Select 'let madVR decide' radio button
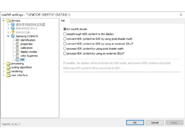This screenshot has width=185, height=139. tap(65, 29)
